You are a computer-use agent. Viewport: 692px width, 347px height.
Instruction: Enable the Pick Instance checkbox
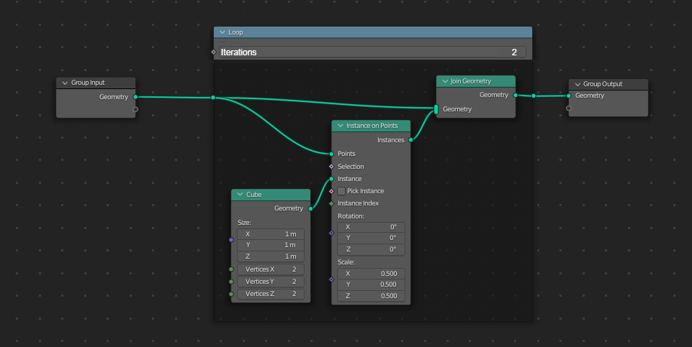pos(341,191)
